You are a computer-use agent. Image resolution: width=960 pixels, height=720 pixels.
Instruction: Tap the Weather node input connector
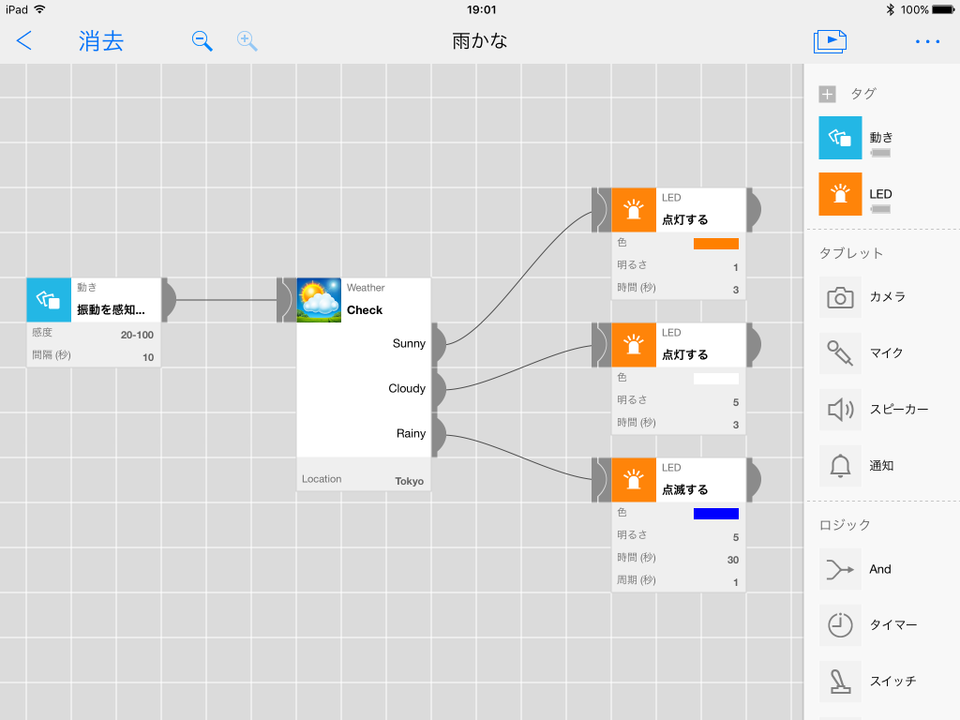(287, 300)
